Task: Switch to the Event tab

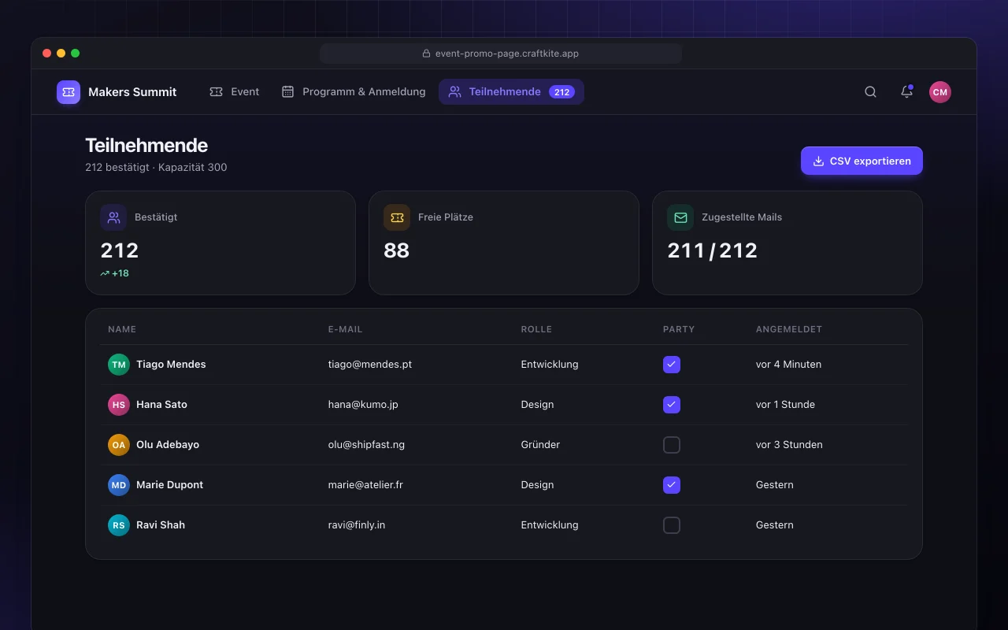Action: pyautogui.click(x=234, y=92)
